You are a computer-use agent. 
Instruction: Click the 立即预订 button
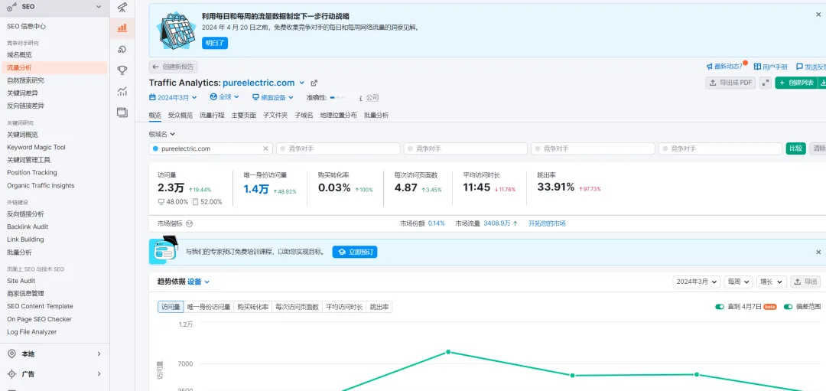tap(355, 253)
